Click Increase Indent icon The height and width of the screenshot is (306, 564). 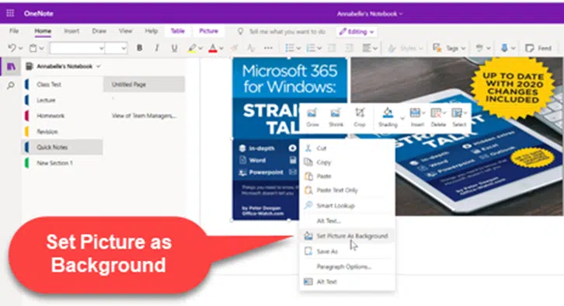pyautogui.click(x=349, y=48)
